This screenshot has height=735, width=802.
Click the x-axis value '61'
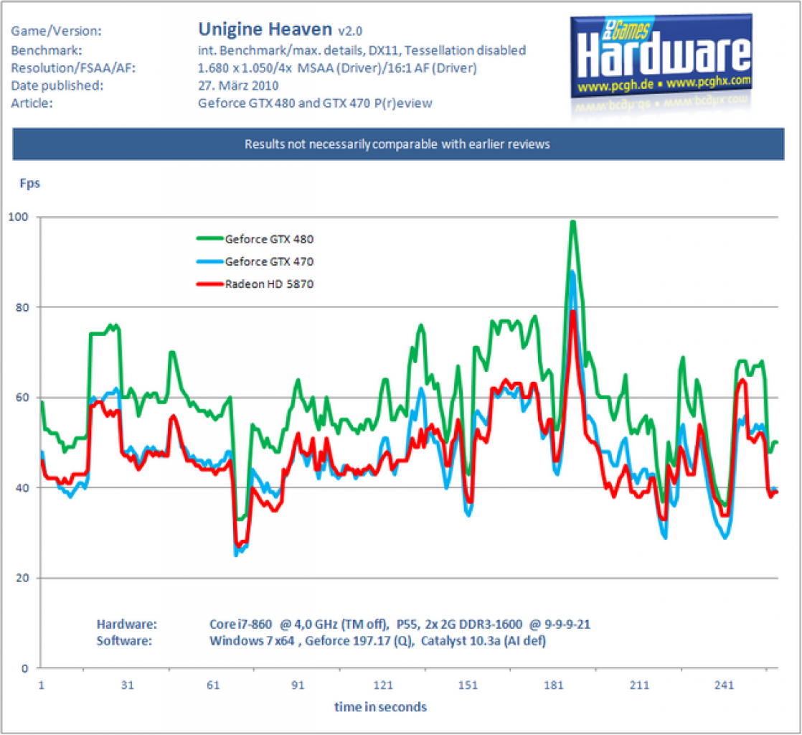click(213, 685)
